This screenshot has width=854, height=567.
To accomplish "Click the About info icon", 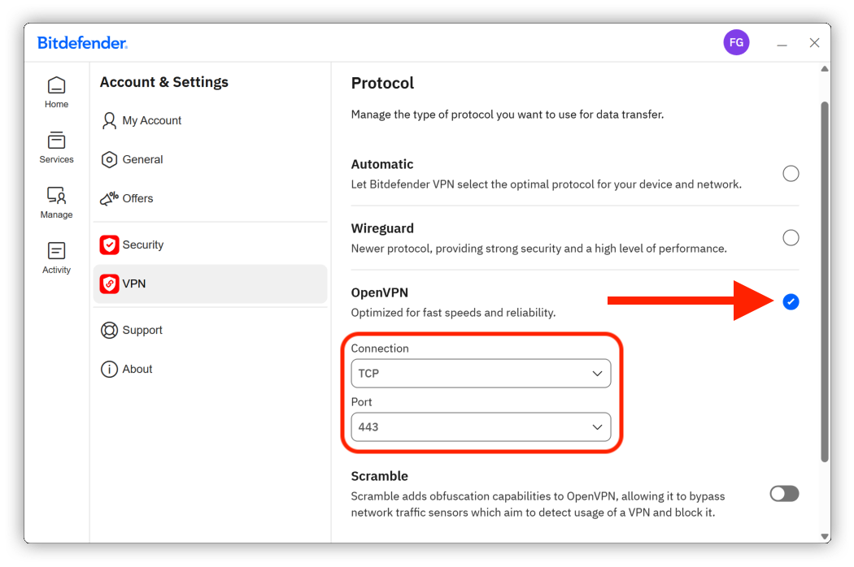I will [109, 370].
